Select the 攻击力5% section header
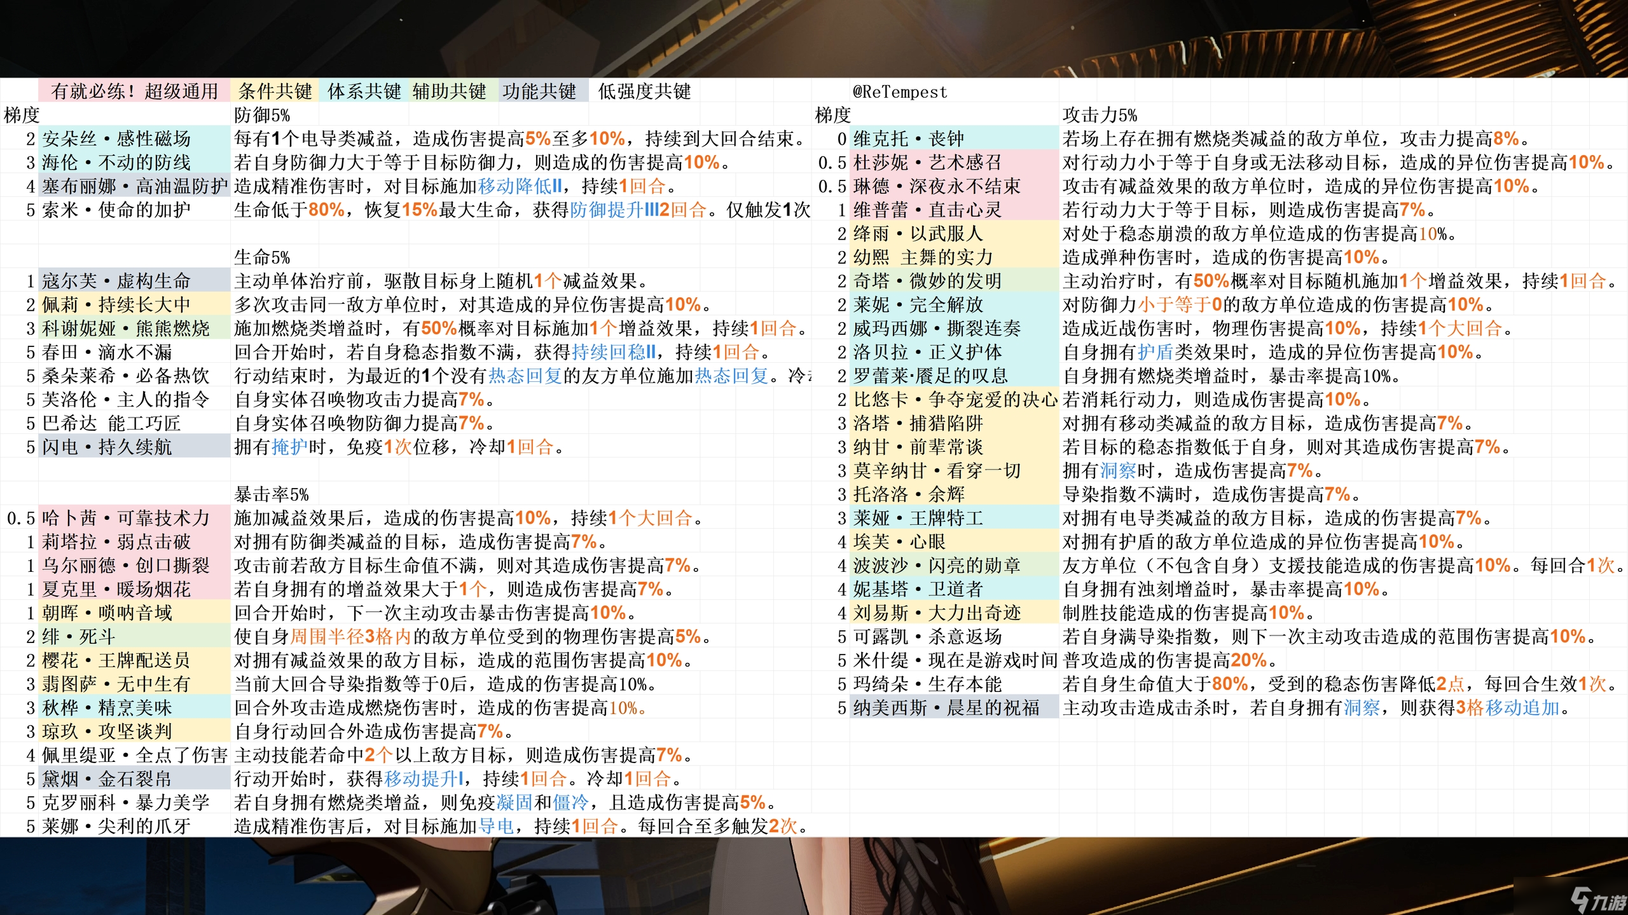Screen dimensions: 1628x915 [1099, 115]
